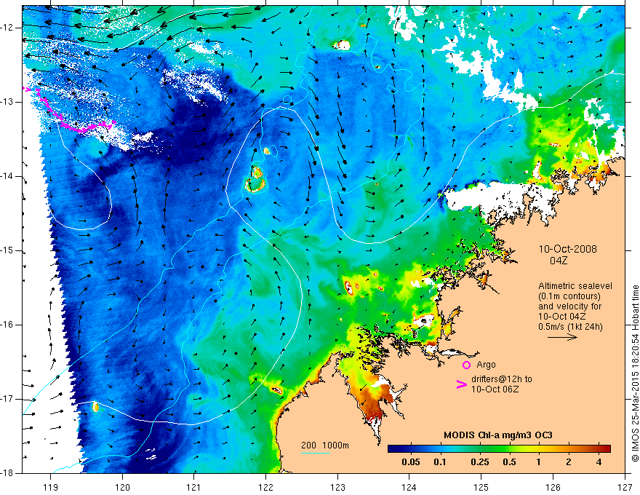Image resolution: width=640 pixels, height=495 pixels.
Task: Click the -15 latitude axis label
Action: tap(7, 250)
